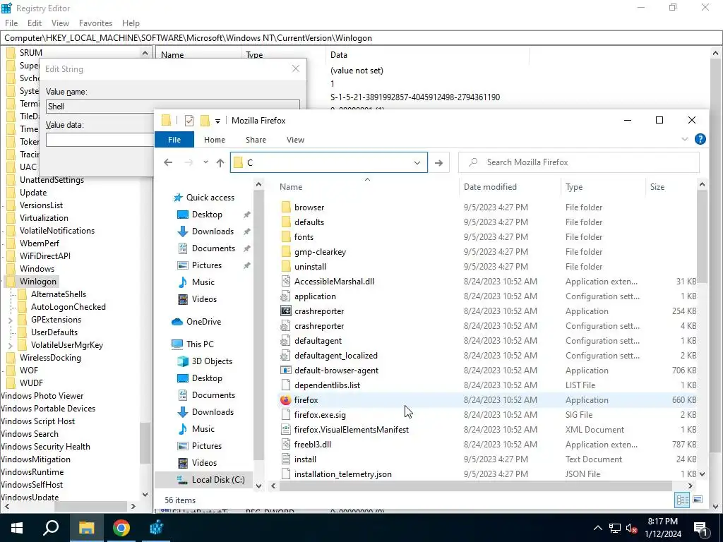Expand the ribbon chevron
723x542 pixels.
[685, 139]
